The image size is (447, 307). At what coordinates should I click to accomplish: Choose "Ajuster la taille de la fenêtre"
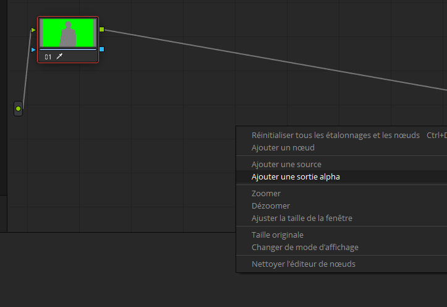302,218
